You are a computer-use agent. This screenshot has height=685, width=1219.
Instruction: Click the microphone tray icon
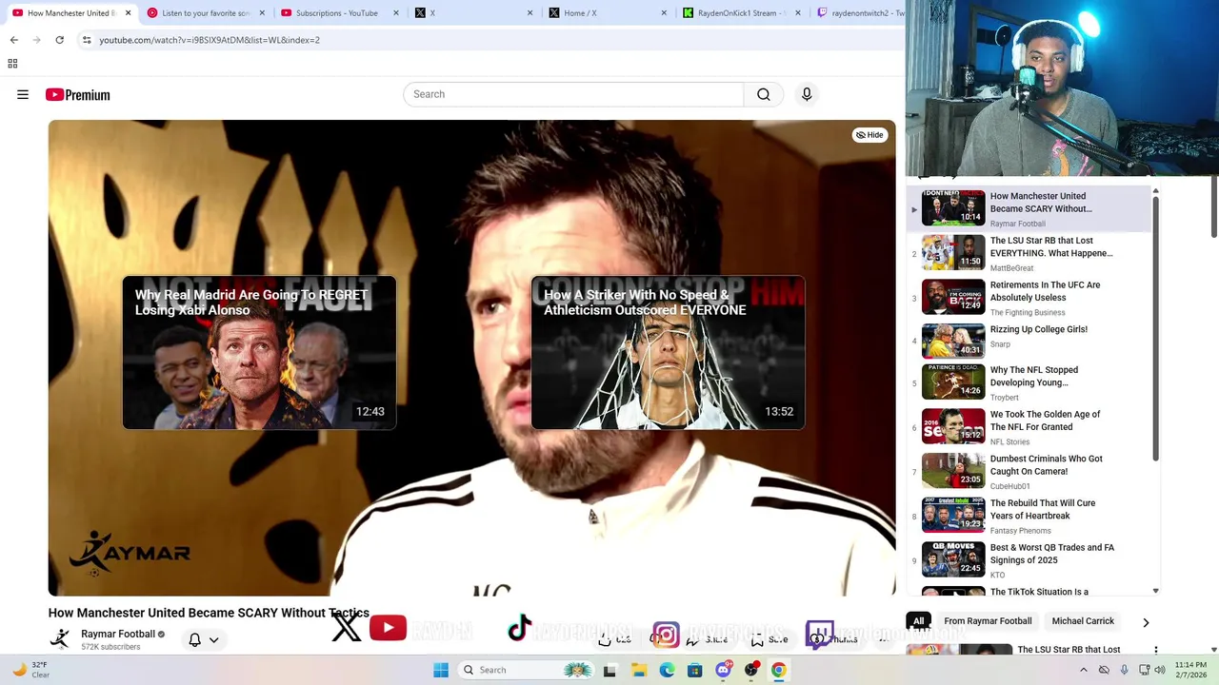[1124, 670]
